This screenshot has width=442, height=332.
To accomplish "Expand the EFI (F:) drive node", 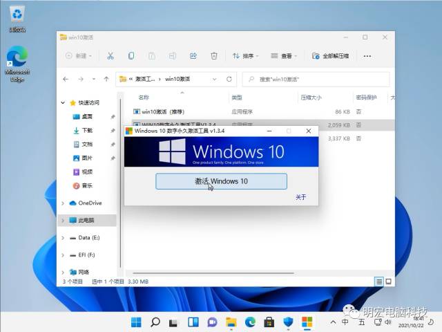I will tap(63, 255).
